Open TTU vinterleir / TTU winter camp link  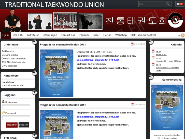(167, 69)
